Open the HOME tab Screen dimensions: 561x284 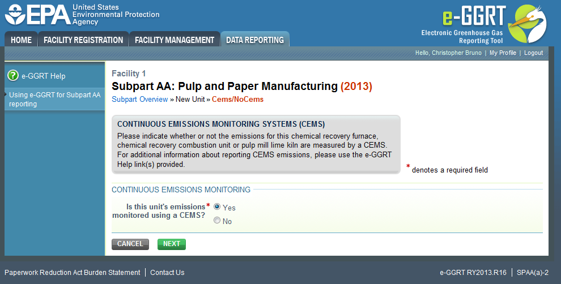[x=21, y=40]
